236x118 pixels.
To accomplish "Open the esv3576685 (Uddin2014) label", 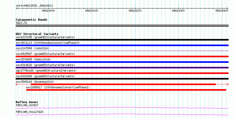I will point(33,59).
